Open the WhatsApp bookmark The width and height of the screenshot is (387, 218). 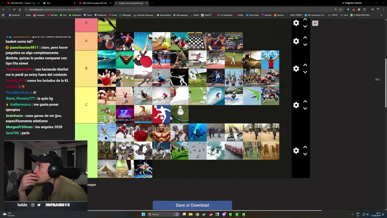tap(125, 15)
